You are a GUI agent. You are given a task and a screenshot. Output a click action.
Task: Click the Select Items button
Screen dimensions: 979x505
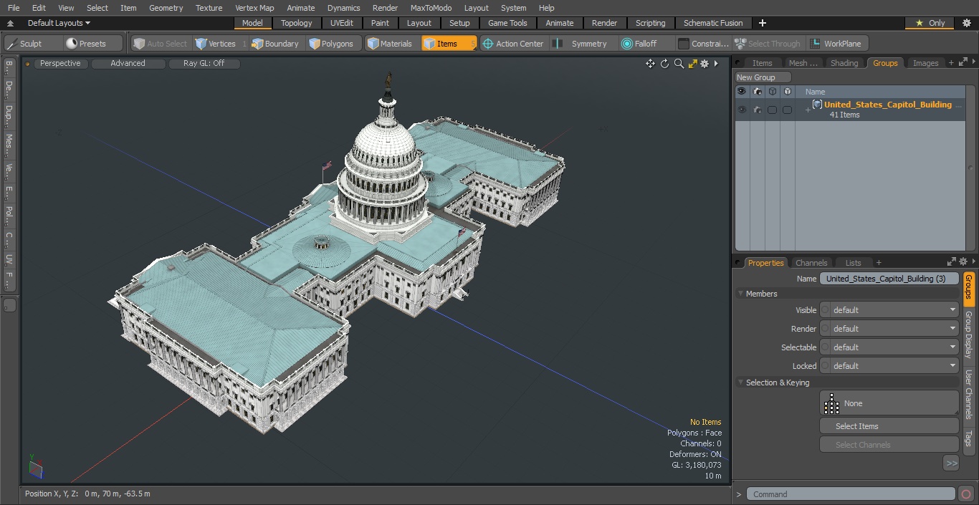889,426
